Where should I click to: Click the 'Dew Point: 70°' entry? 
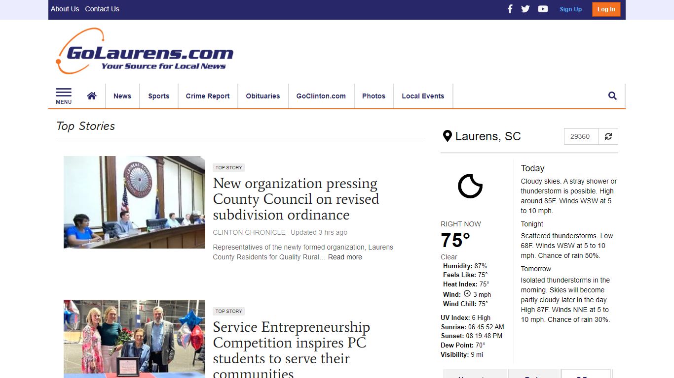point(463,345)
